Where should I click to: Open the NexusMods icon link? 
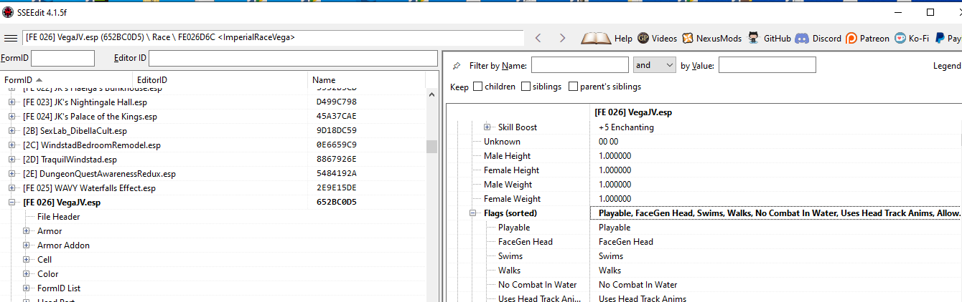tap(688, 38)
